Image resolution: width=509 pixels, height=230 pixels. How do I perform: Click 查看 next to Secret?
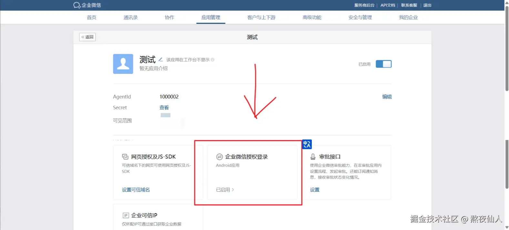(x=164, y=108)
